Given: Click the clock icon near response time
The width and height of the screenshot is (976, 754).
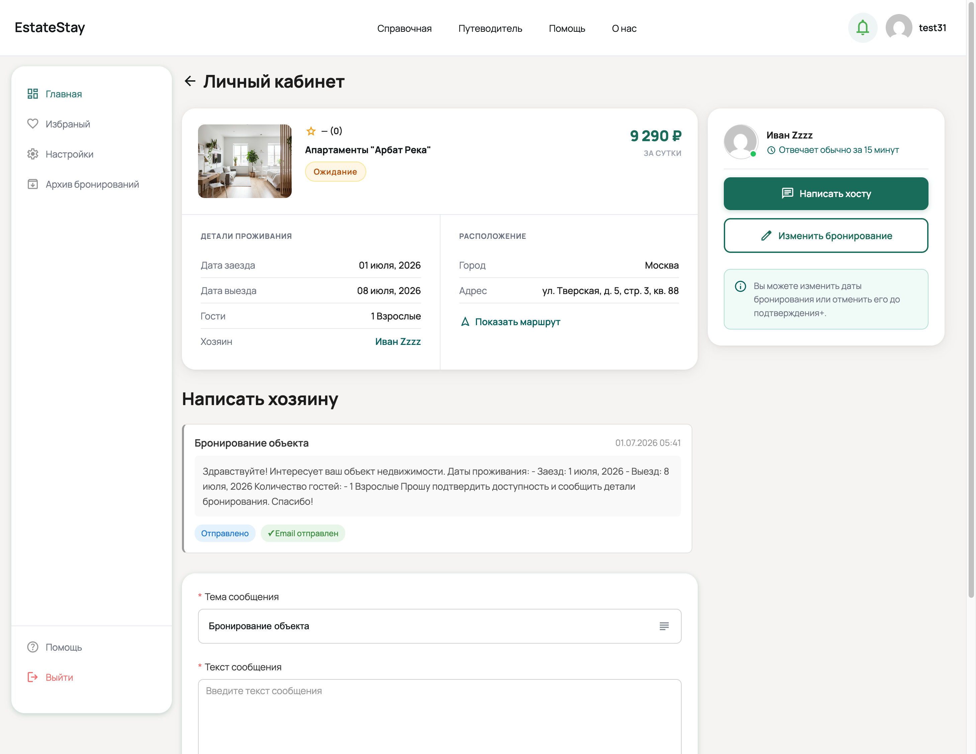Looking at the screenshot, I should 771,150.
